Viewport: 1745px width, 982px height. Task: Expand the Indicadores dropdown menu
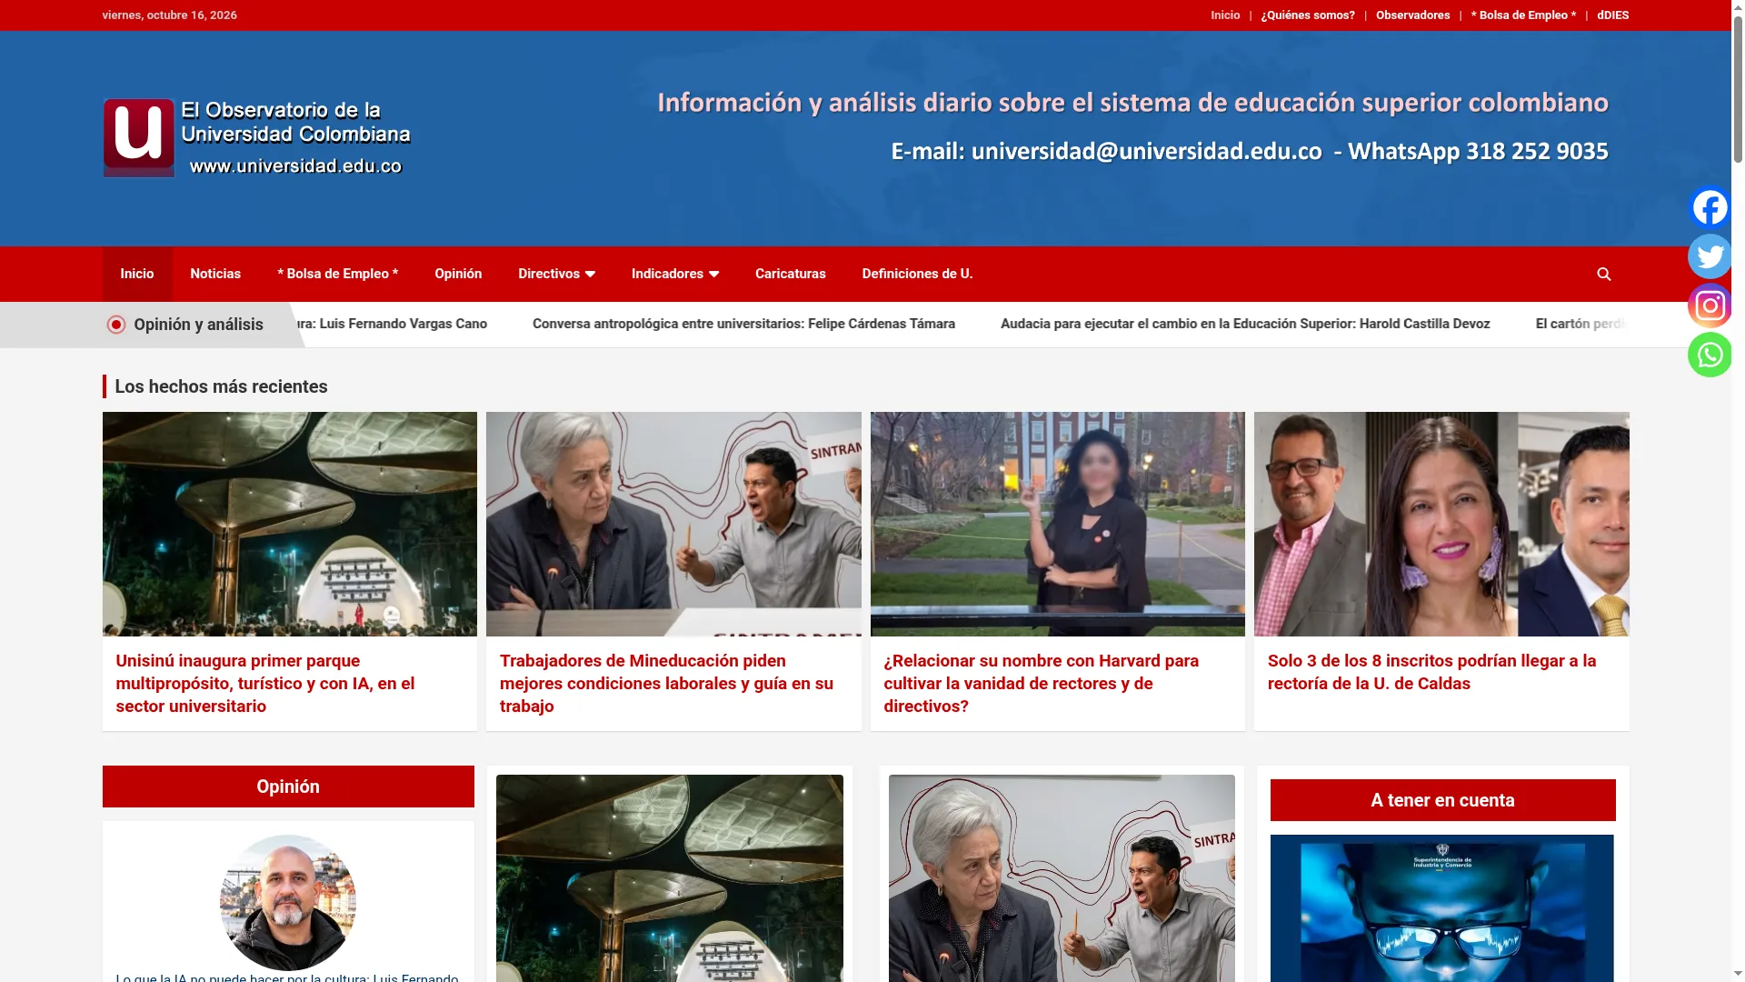click(674, 274)
